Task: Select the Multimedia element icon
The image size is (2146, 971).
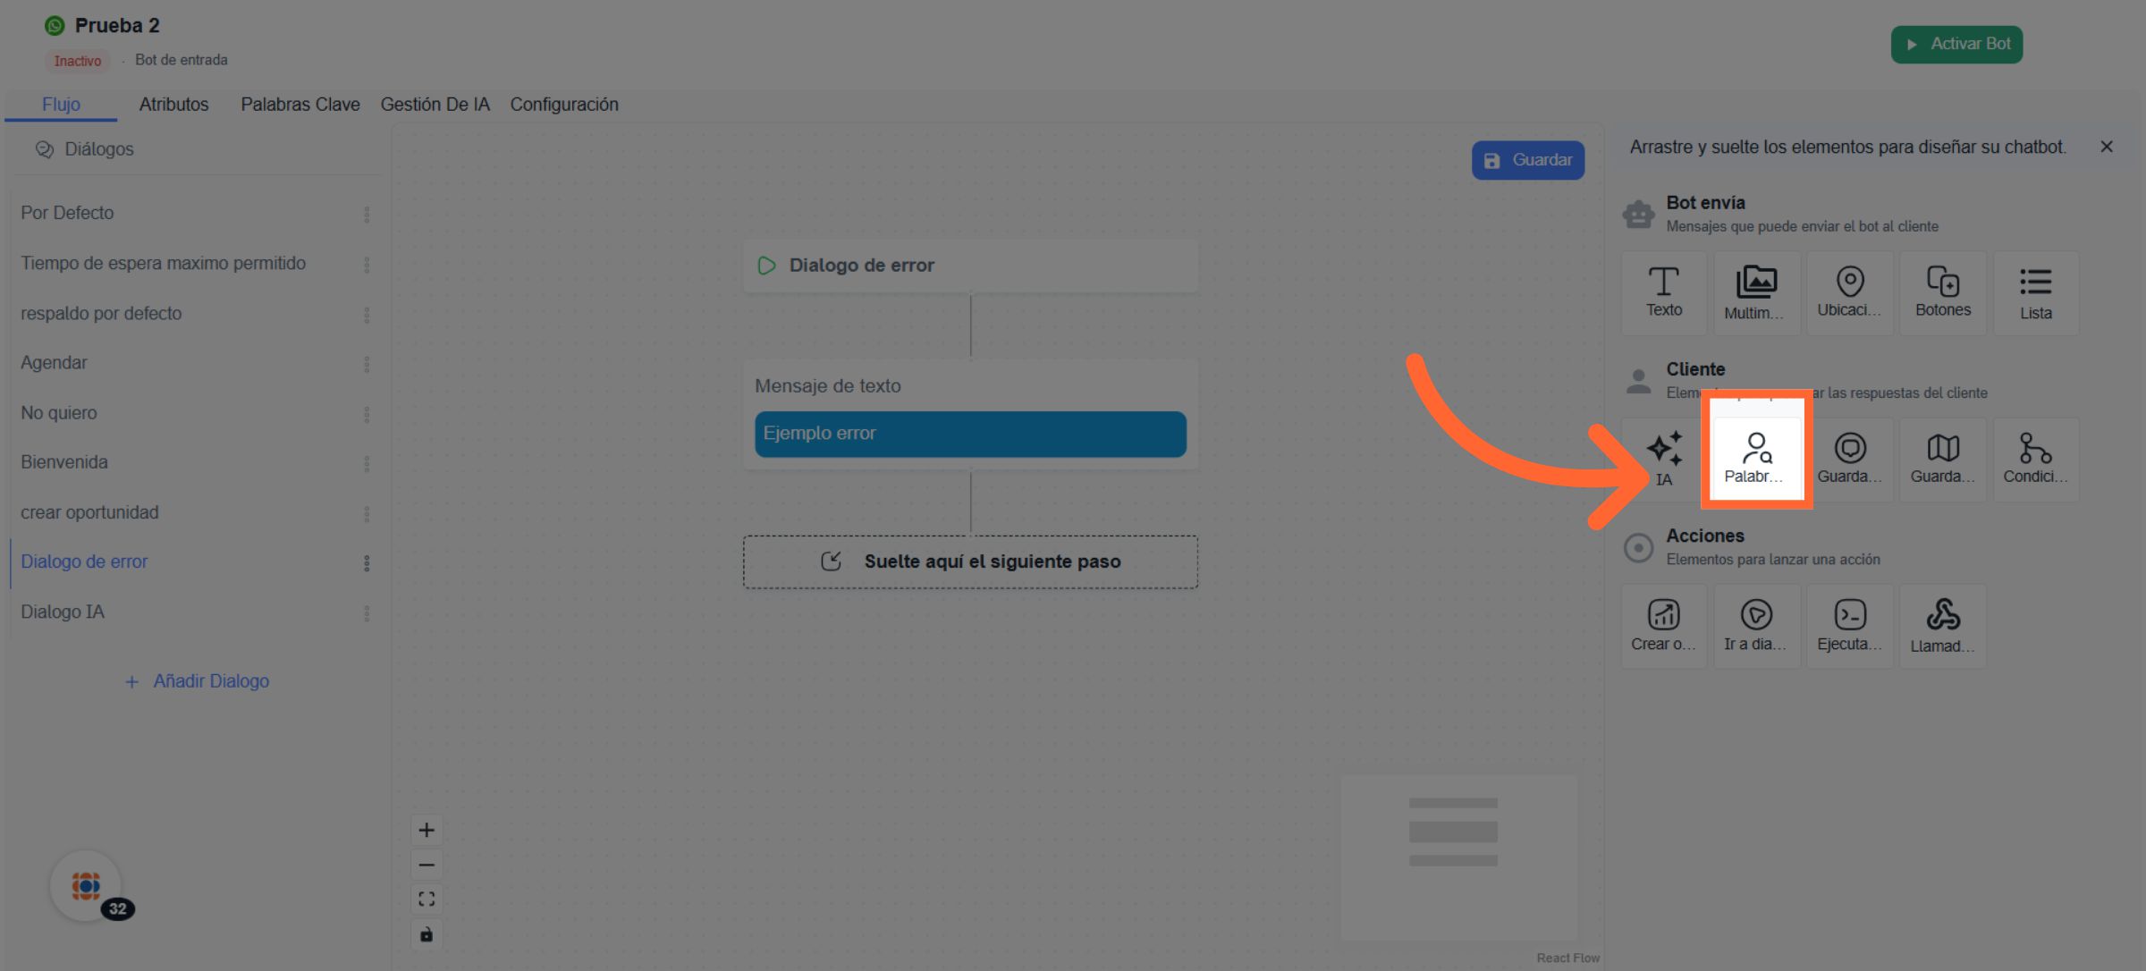Action: [x=1755, y=292]
